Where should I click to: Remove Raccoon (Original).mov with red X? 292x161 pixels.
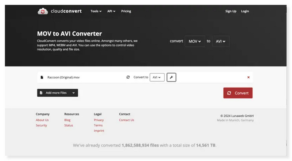[249, 77]
